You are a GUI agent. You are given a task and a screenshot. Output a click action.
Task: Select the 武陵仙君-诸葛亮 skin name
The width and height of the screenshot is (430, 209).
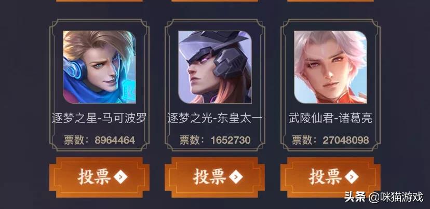330,118
